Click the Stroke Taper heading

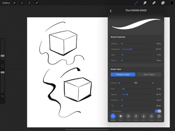point(116,69)
